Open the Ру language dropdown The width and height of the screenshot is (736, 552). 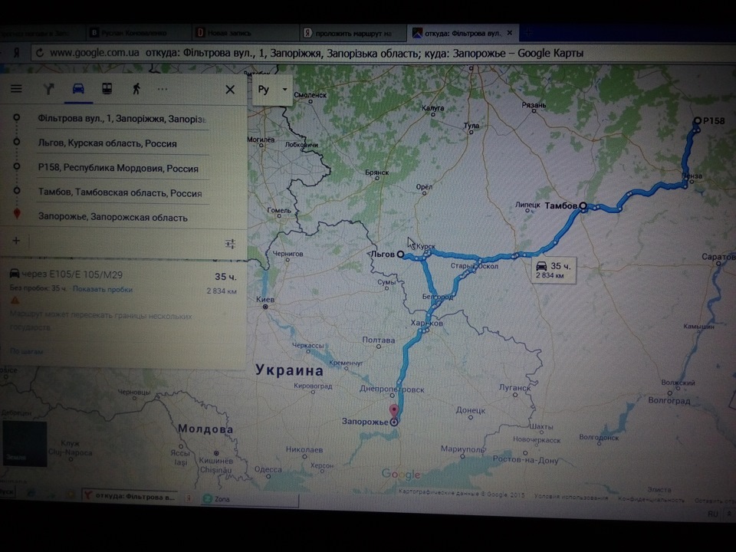(272, 90)
